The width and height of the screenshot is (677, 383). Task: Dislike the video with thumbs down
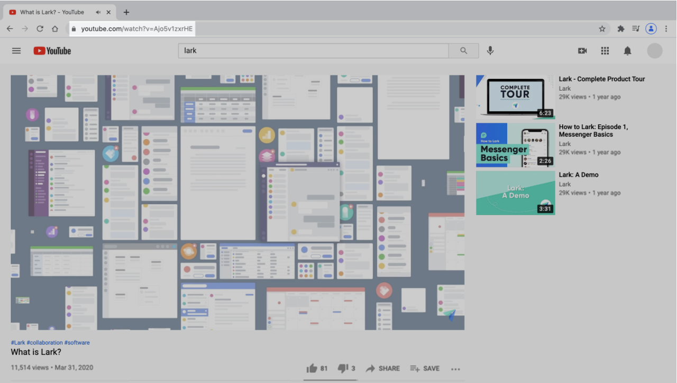(343, 368)
